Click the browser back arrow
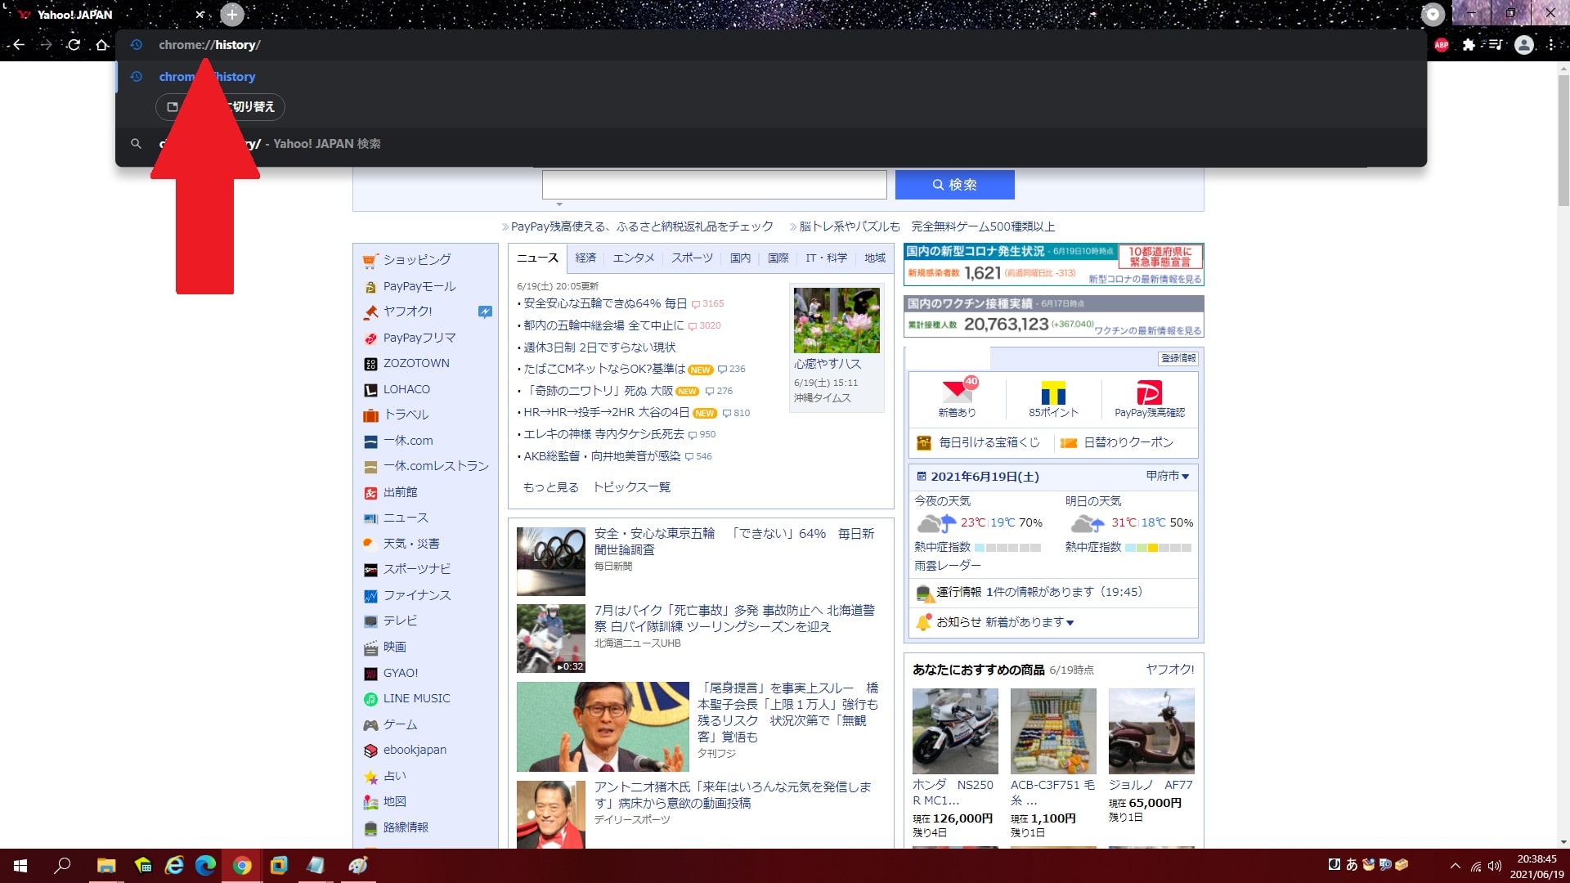1570x883 pixels. 18,45
